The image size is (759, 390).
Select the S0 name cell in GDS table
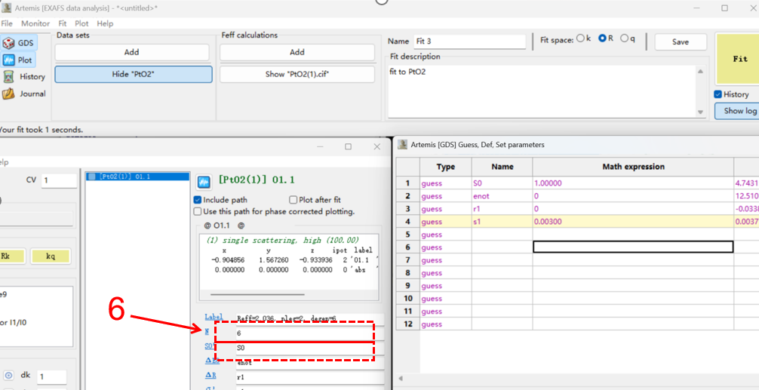(502, 183)
